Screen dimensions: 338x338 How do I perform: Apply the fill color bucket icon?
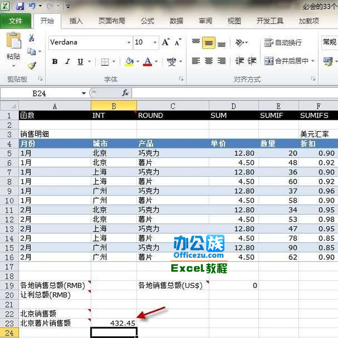pos(129,62)
